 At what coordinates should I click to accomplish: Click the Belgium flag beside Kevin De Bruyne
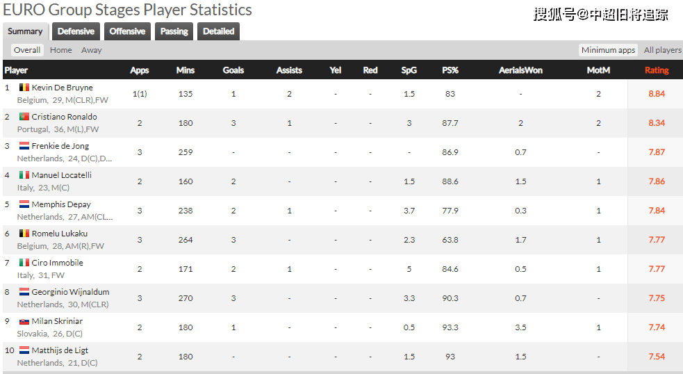tap(24, 88)
